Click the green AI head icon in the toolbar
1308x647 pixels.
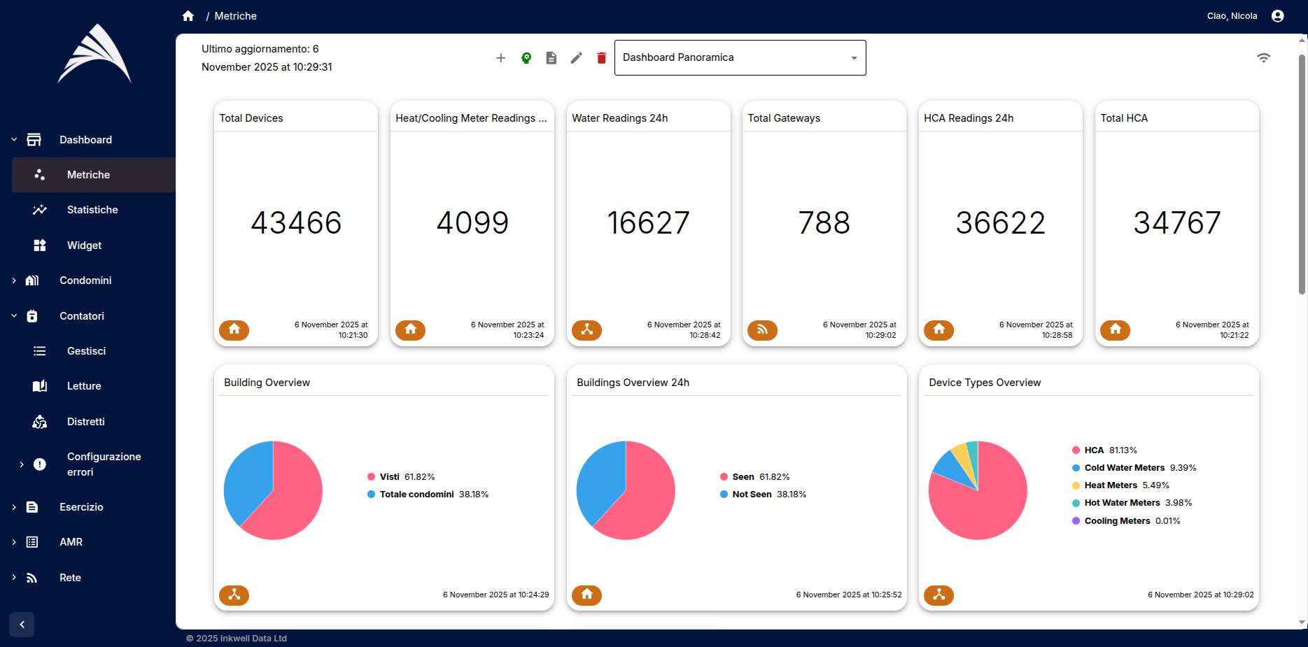tap(526, 58)
